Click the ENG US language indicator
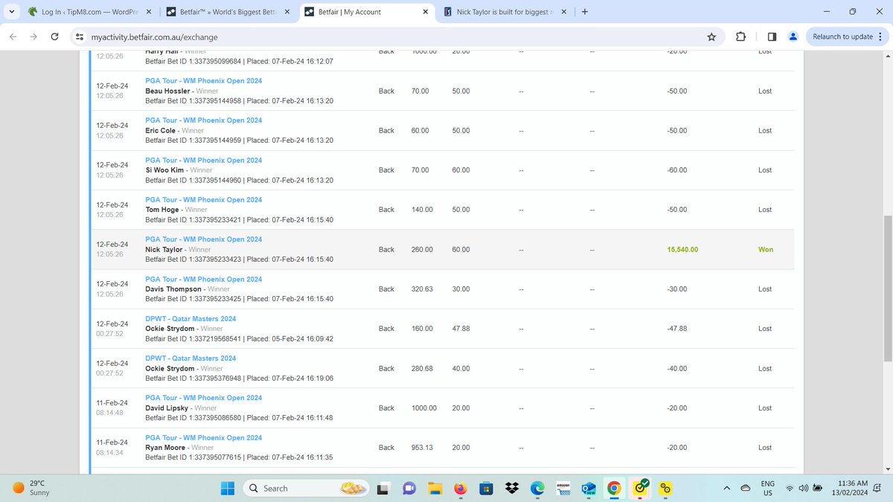Viewport: 893px width, 502px height. point(767,488)
